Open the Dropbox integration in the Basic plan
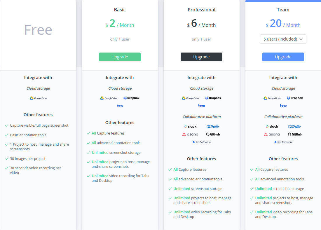Screen dimensions: 321x230 pos(131,98)
